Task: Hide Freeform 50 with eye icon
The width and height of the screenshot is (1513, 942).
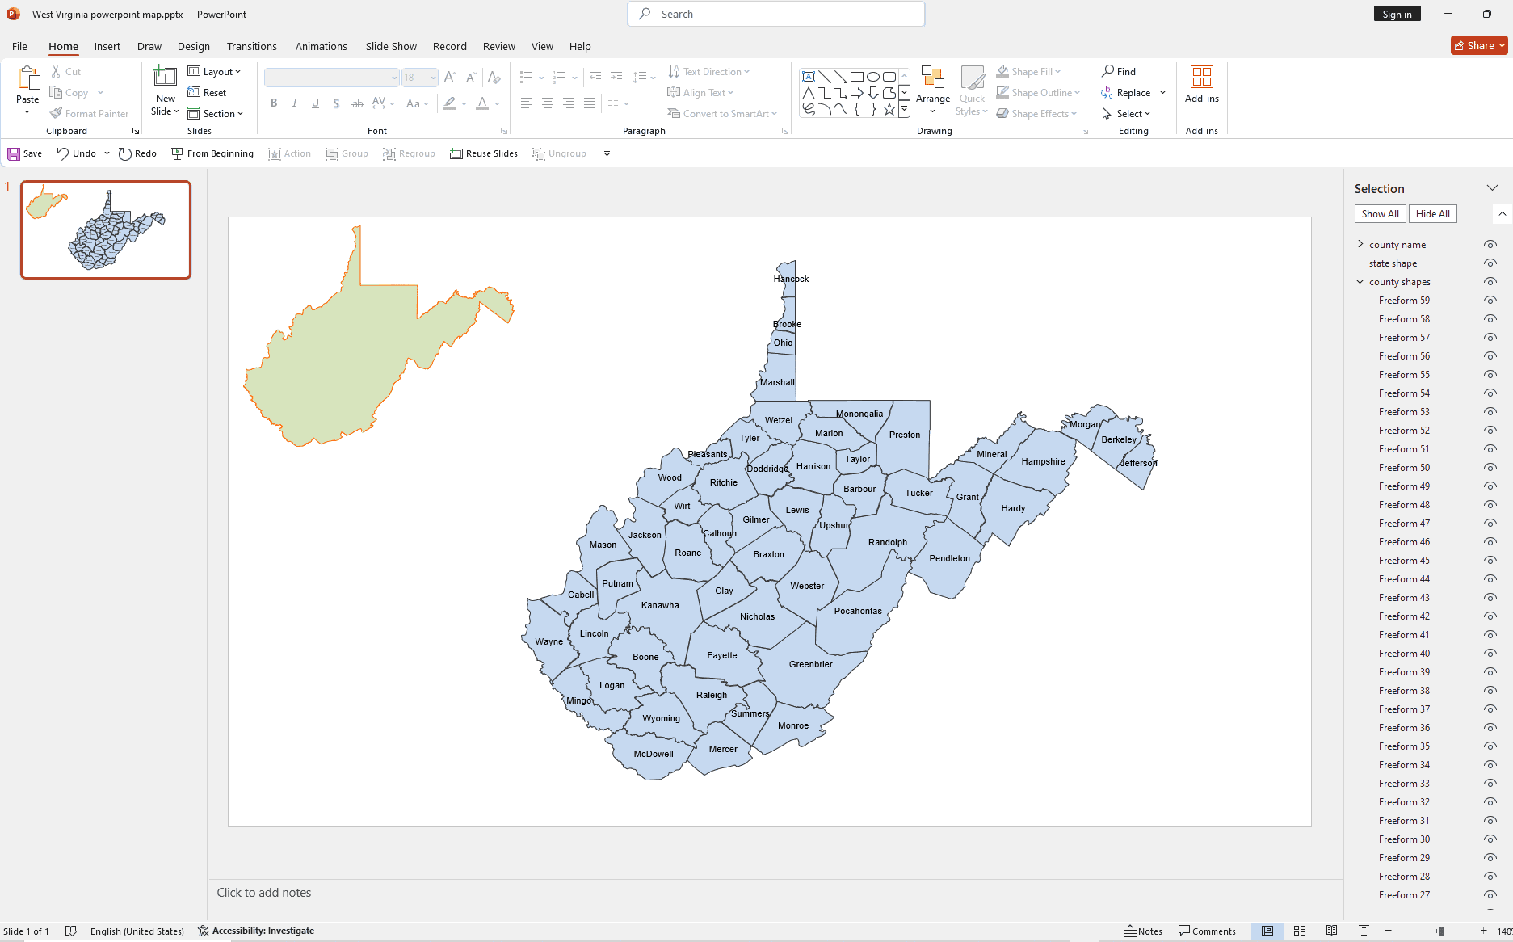Action: click(x=1490, y=468)
